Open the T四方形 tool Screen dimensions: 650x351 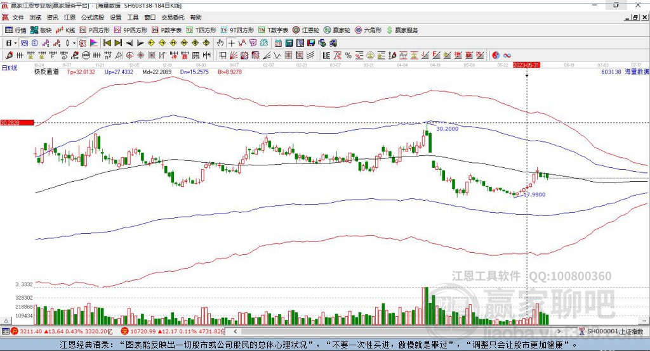201,30
